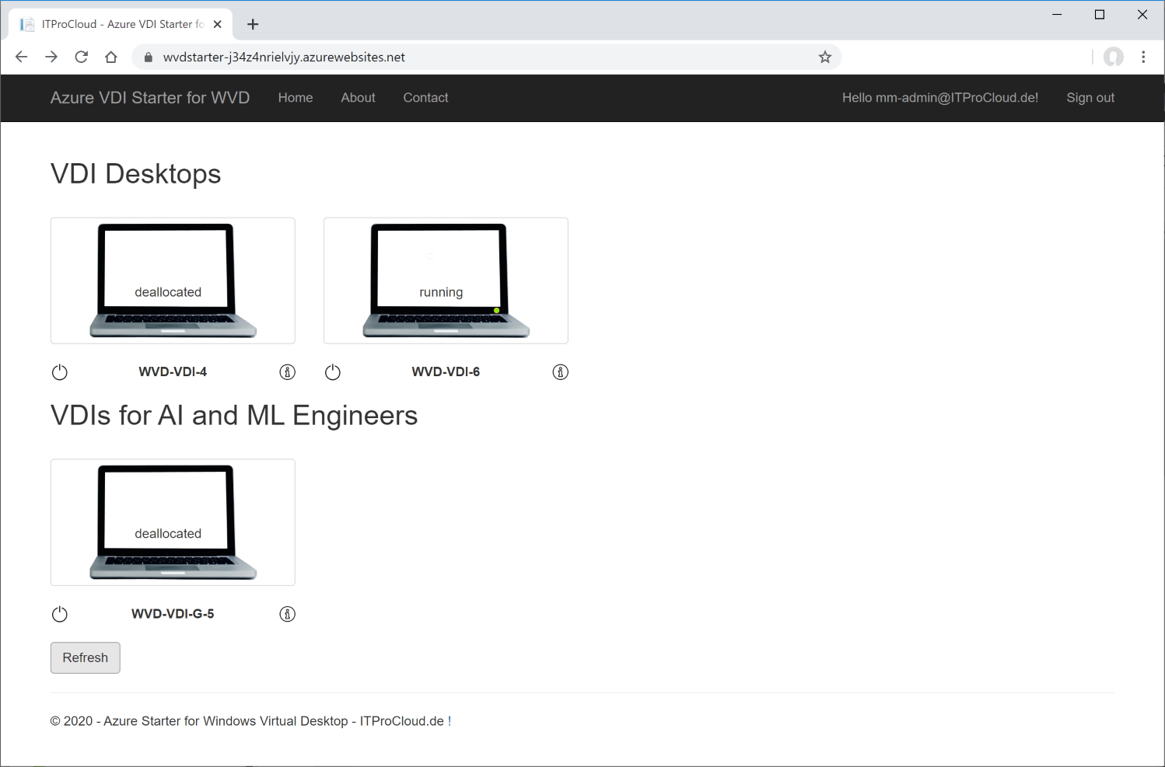Click the power icon for WVD-VDI-6
The width and height of the screenshot is (1165, 767).
tap(333, 372)
